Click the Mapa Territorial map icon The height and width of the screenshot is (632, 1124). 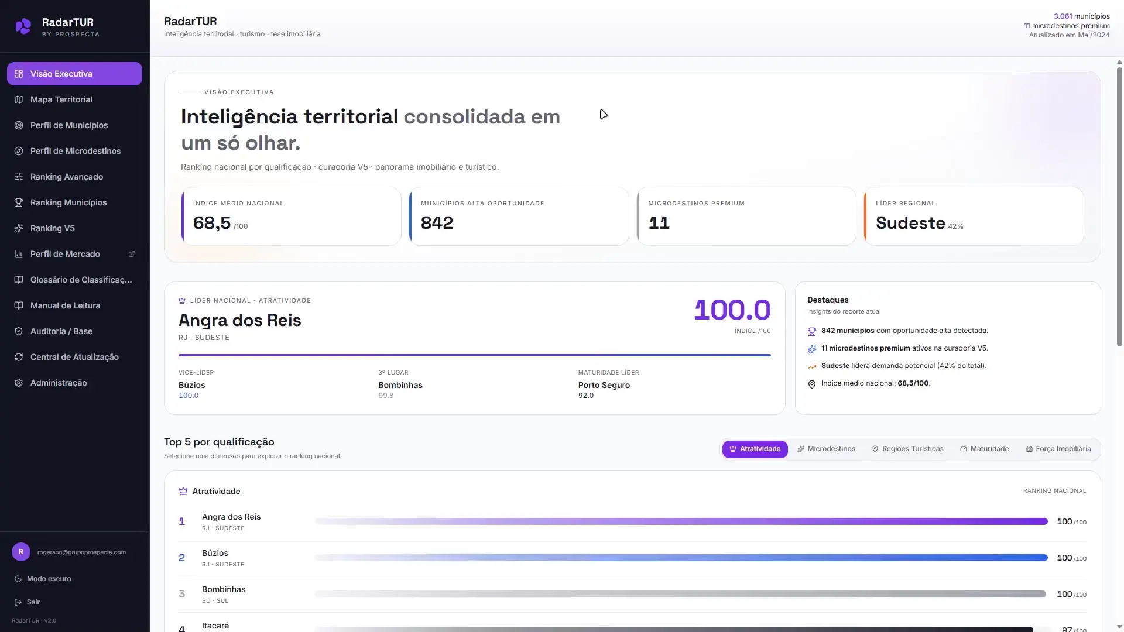click(19, 99)
